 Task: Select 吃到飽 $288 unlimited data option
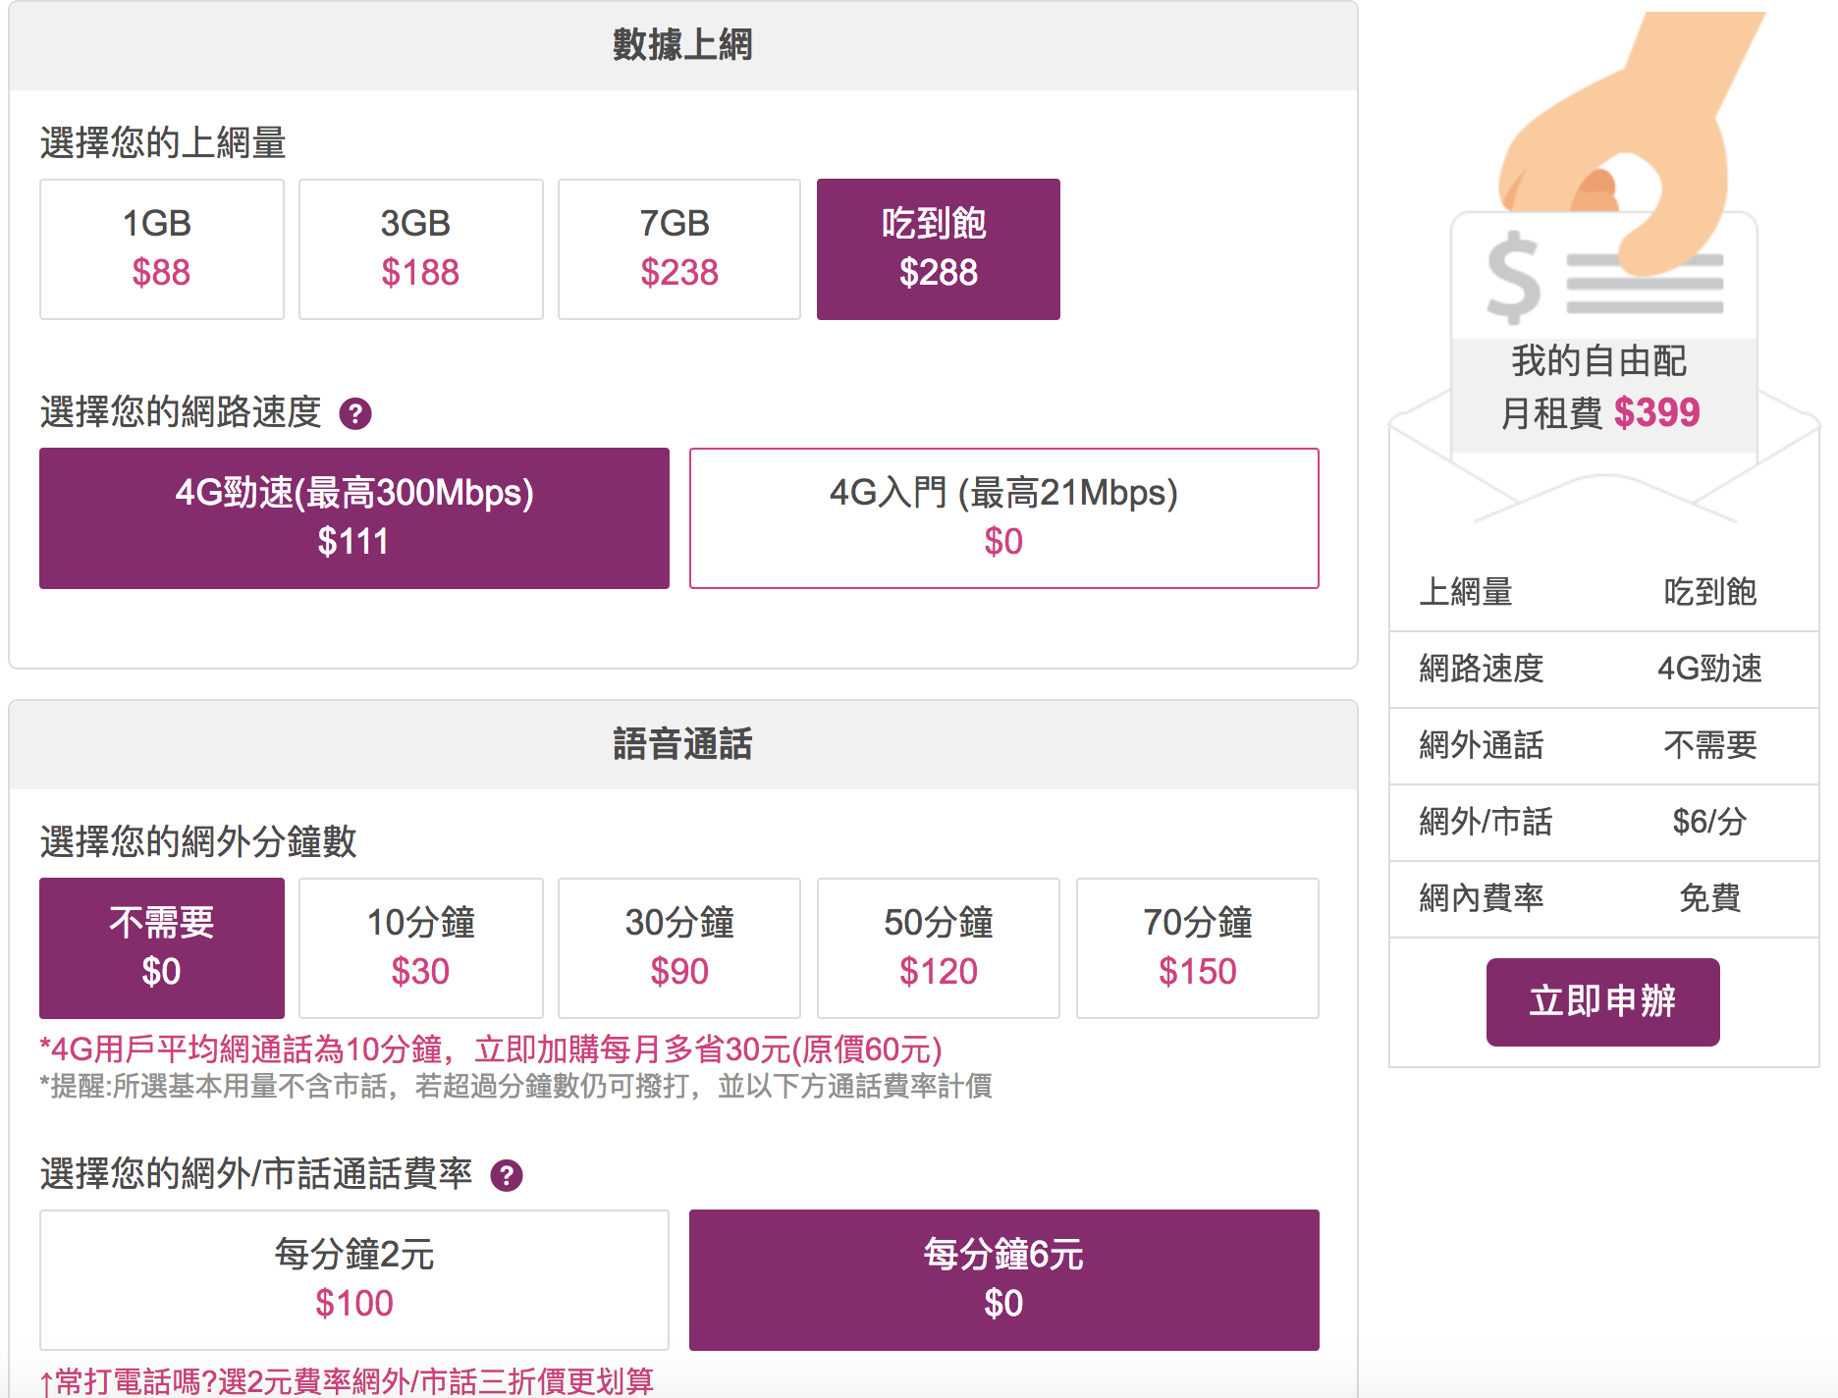coord(938,249)
